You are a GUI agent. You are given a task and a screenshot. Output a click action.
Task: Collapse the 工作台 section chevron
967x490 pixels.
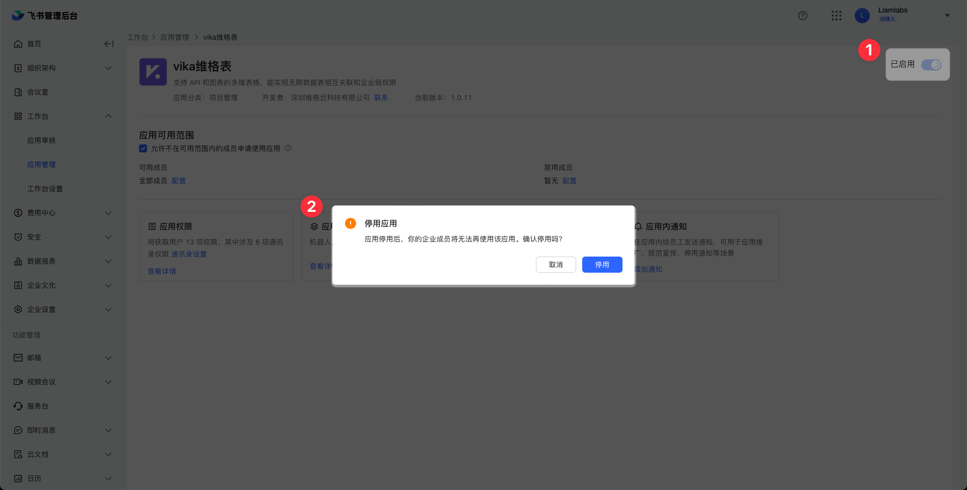point(108,116)
